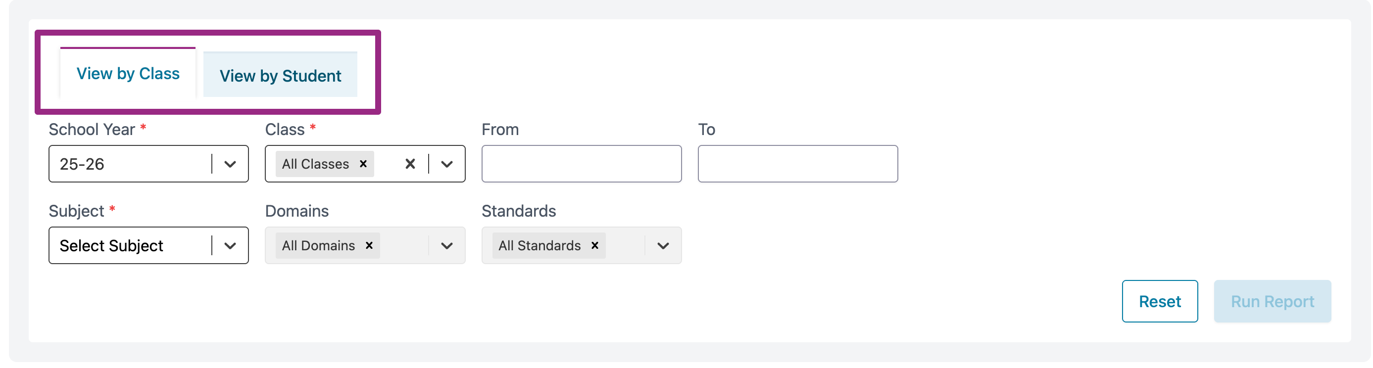Click the All Classes chip label
The image size is (1373, 368).
pos(316,164)
